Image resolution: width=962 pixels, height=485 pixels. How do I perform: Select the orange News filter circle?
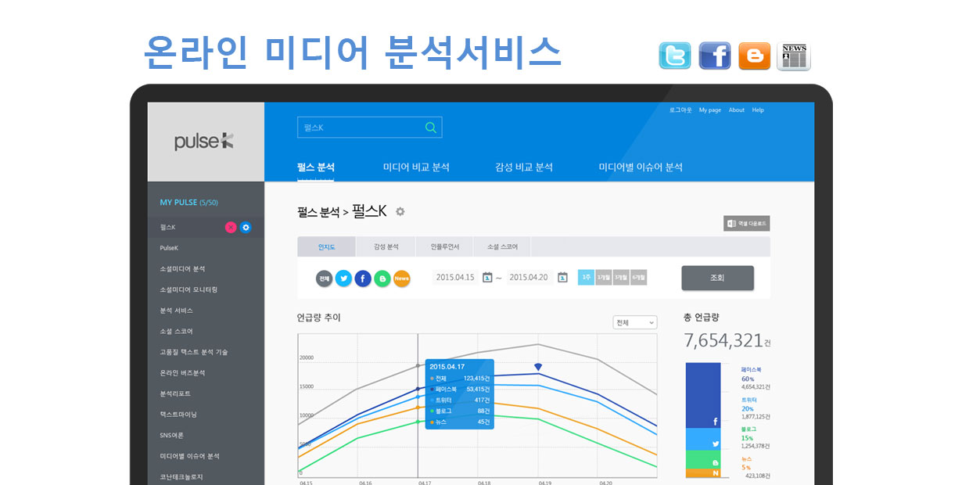tap(401, 278)
